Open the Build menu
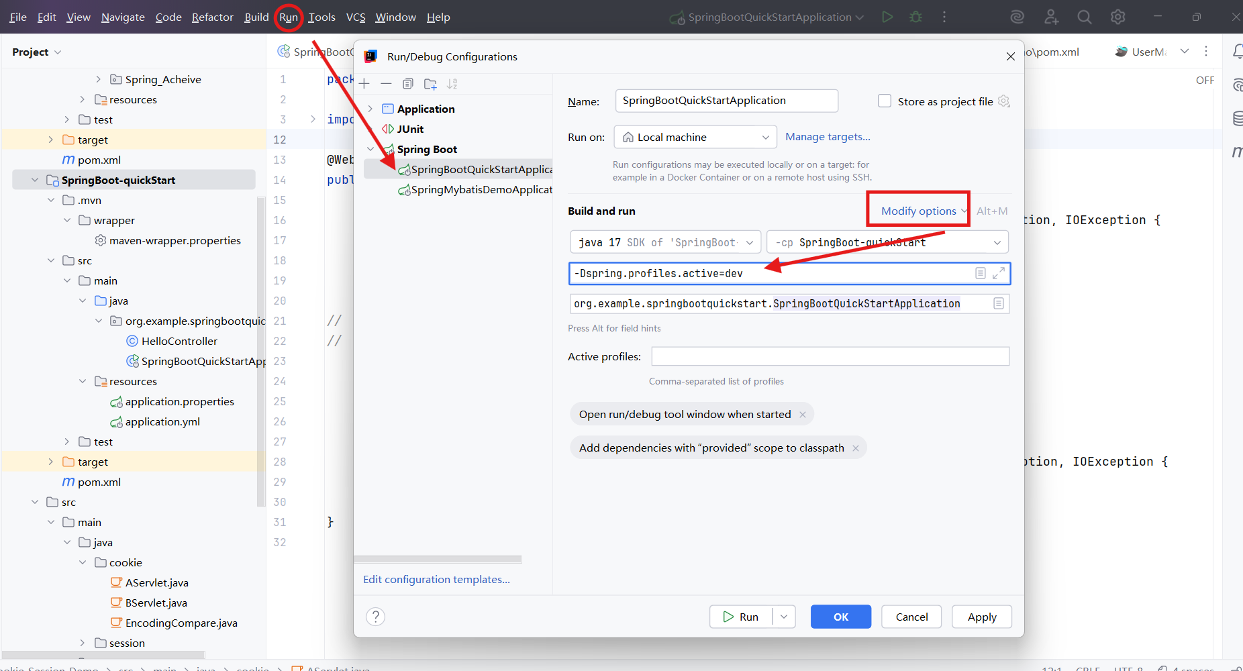The image size is (1243, 671). 256,17
